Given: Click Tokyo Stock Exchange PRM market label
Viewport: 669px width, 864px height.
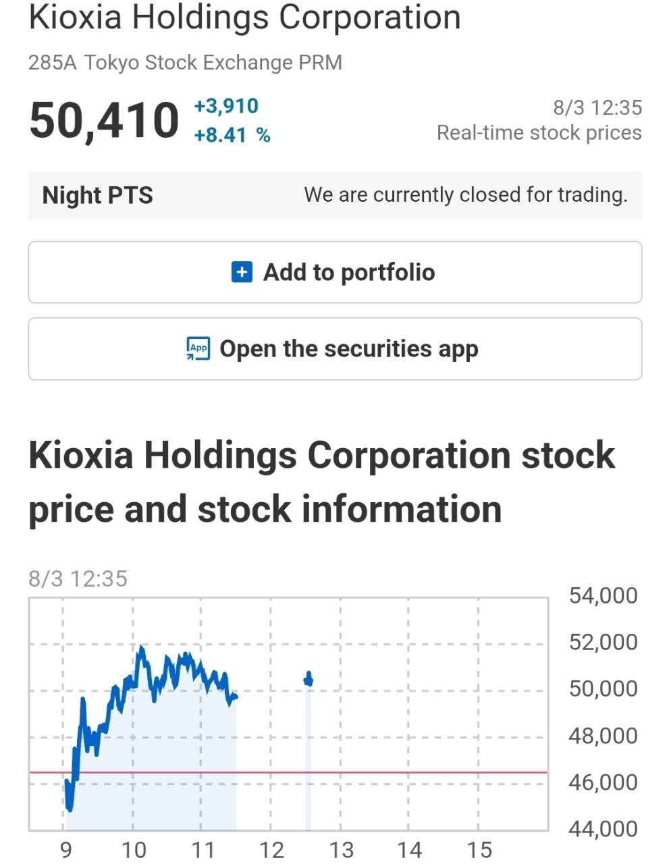Looking at the screenshot, I should coord(213,63).
